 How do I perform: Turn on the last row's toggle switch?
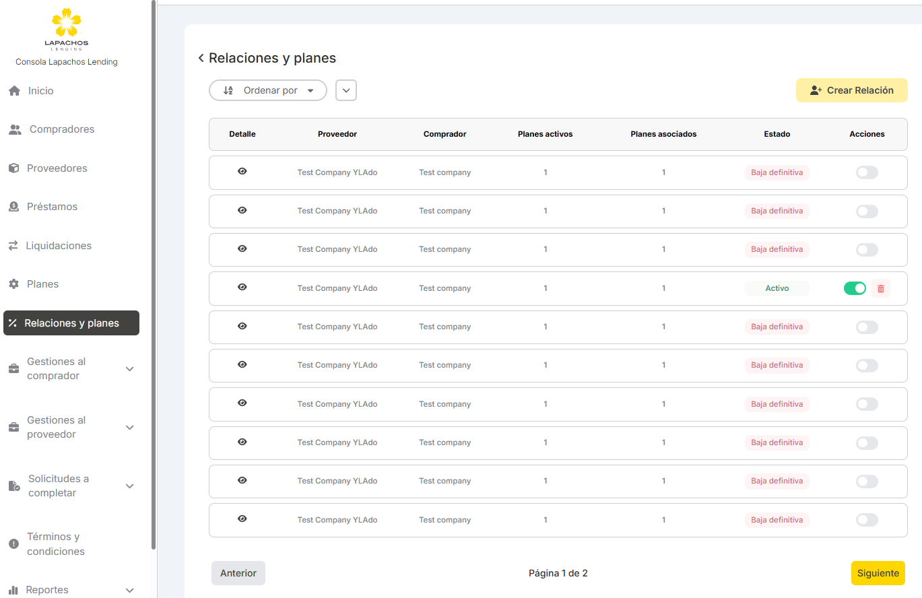[x=867, y=520]
